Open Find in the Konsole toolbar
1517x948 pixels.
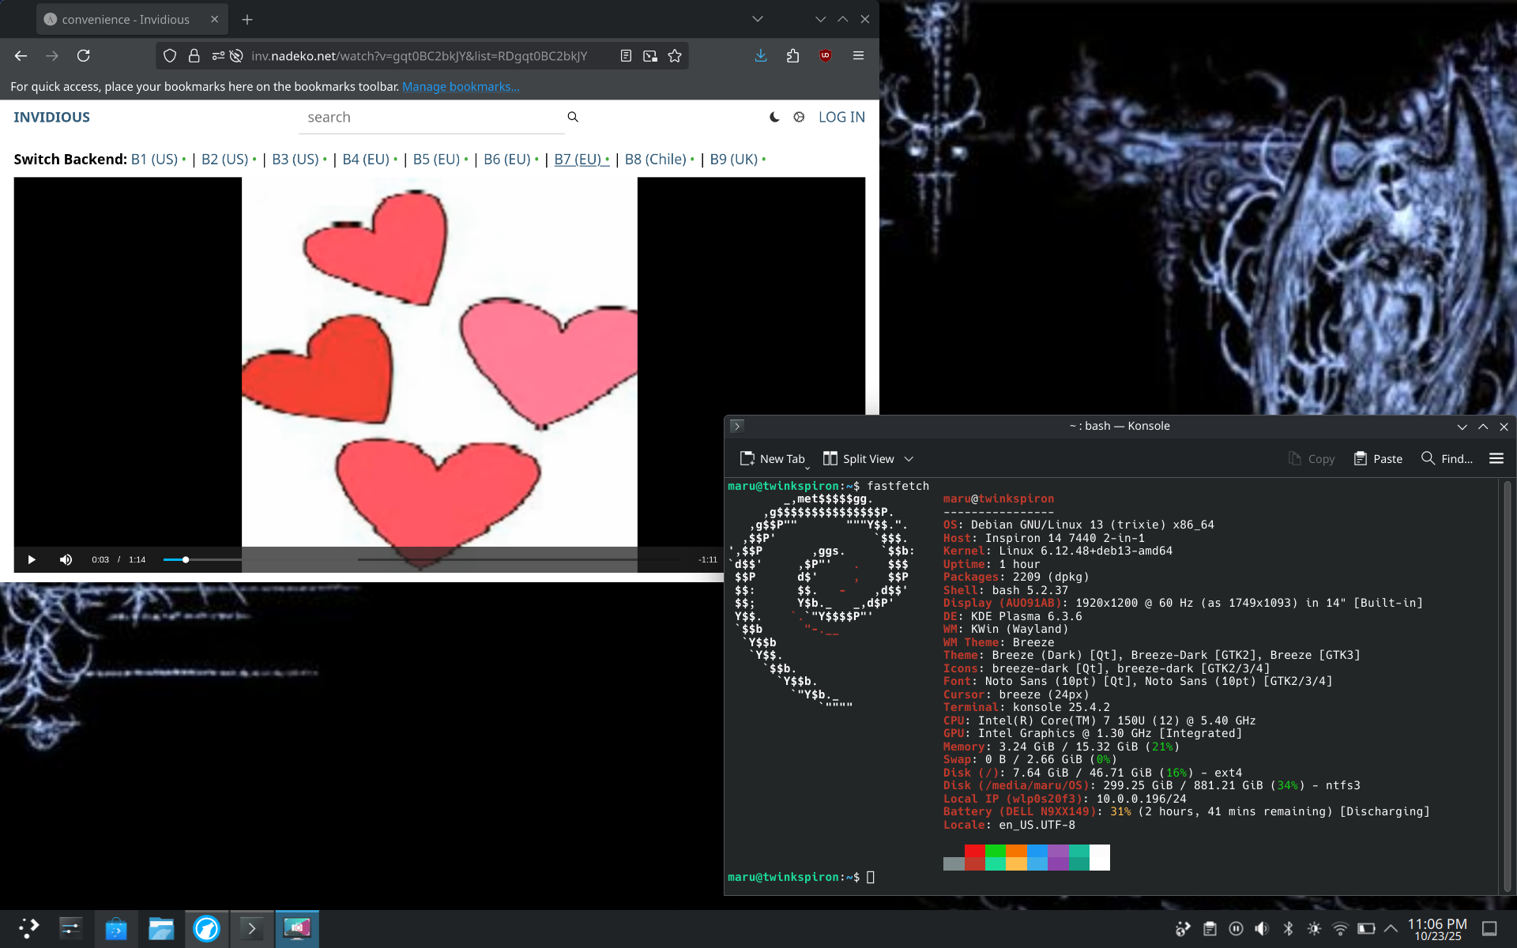pos(1447,459)
